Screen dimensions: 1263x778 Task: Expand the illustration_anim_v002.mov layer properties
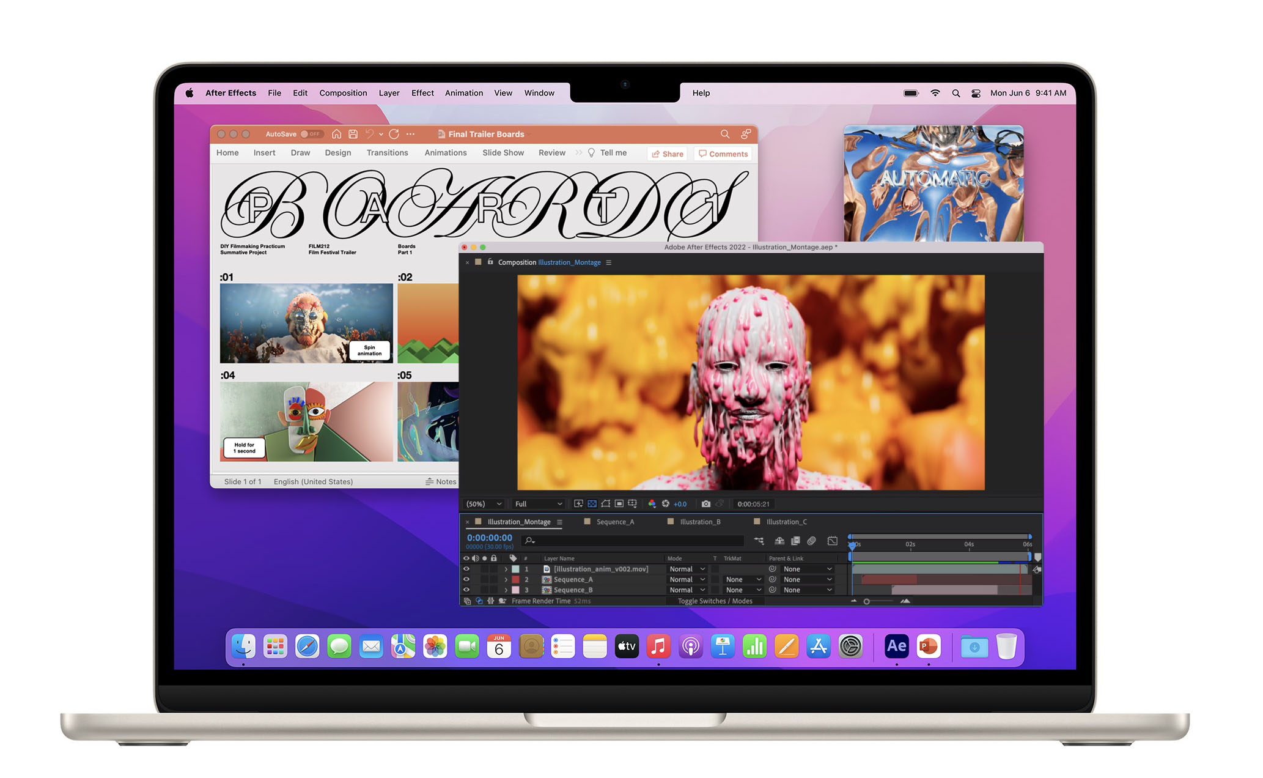[x=506, y=569]
